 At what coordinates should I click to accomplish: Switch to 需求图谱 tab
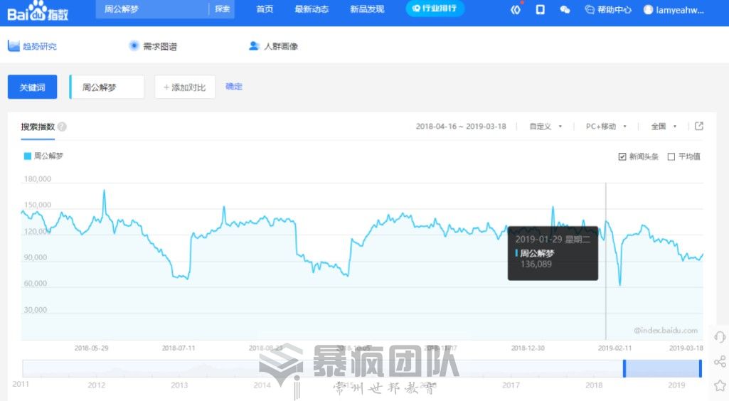click(x=153, y=46)
